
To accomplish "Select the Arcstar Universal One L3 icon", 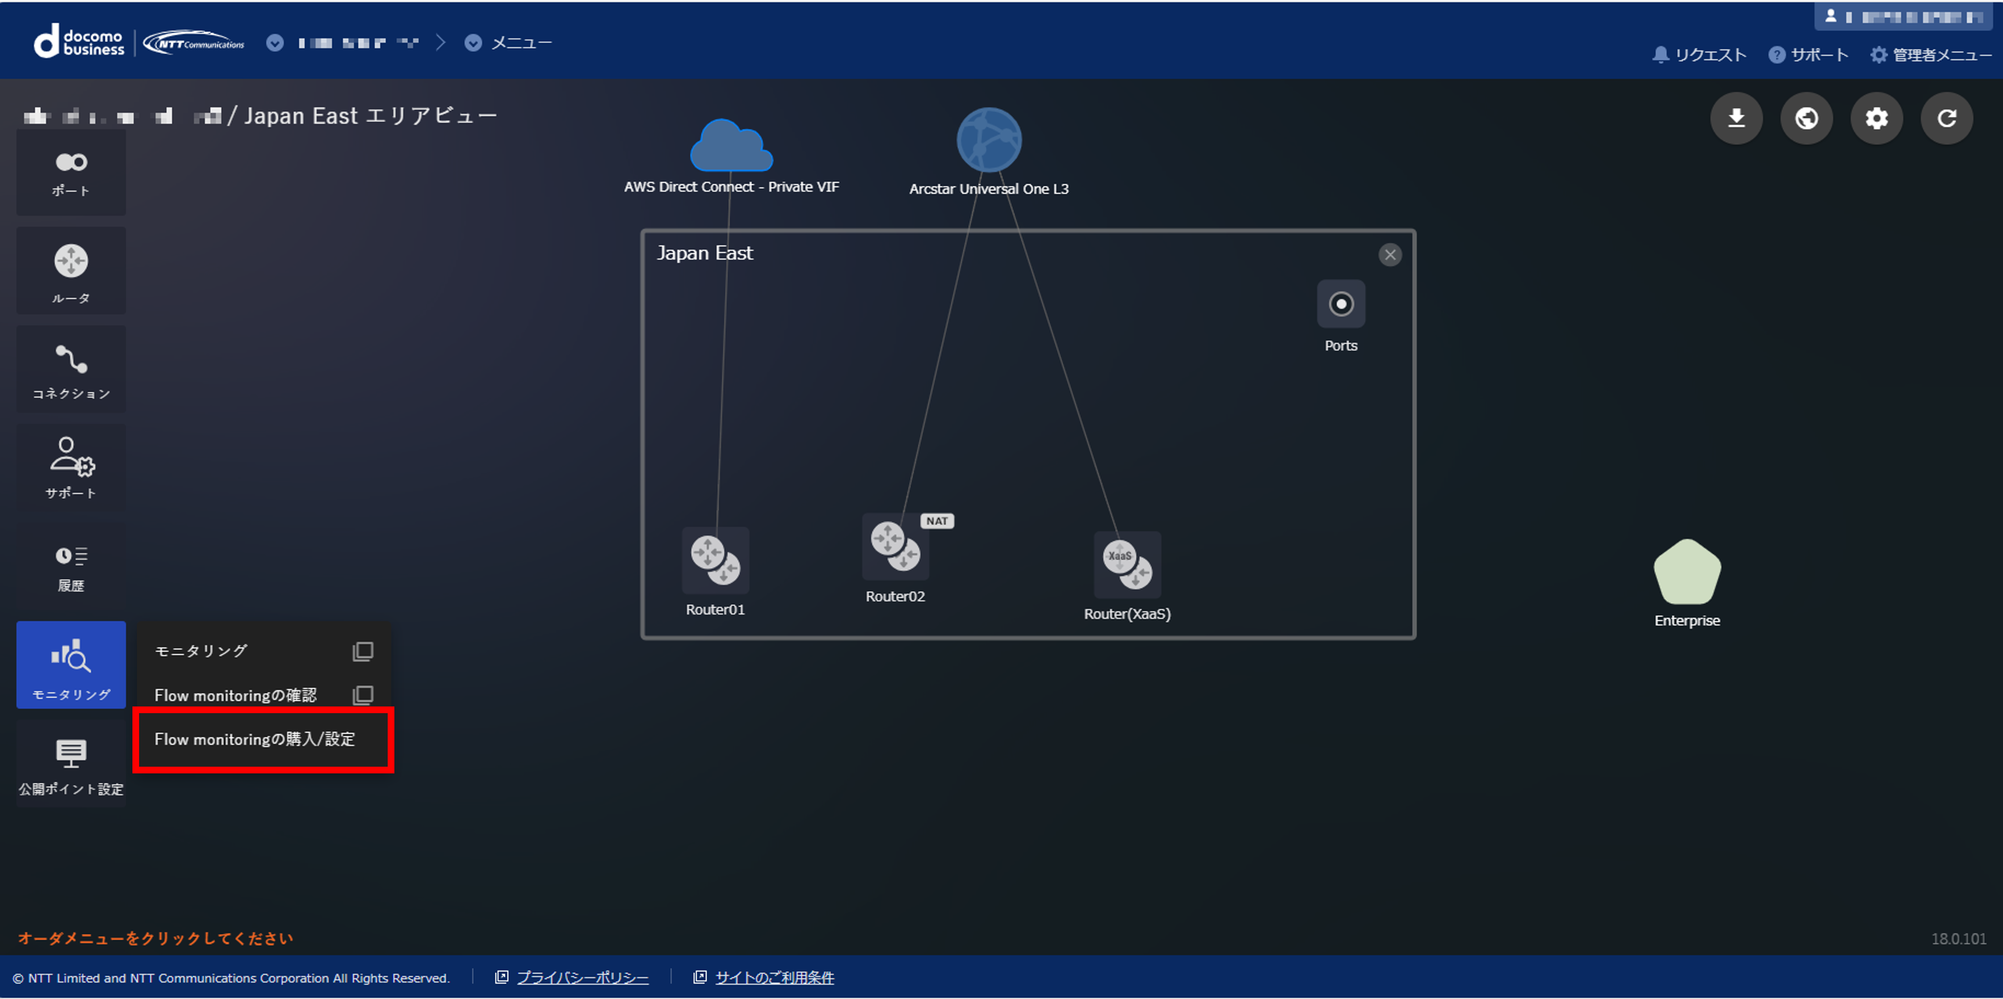I will (989, 140).
